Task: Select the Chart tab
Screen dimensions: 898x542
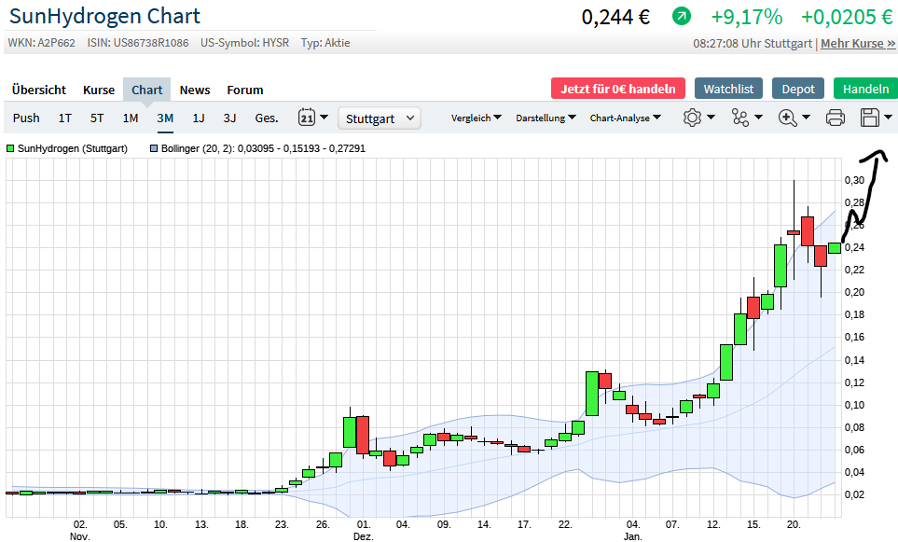Action: [x=147, y=90]
